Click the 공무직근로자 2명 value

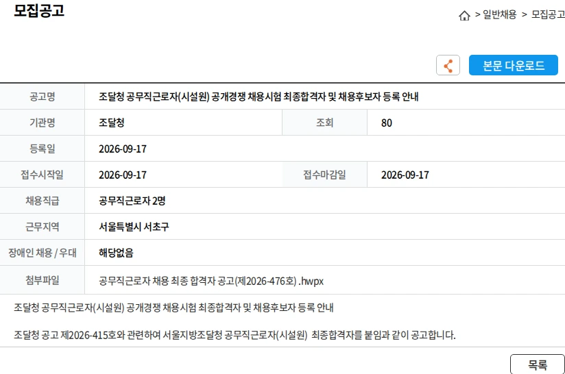pos(132,201)
